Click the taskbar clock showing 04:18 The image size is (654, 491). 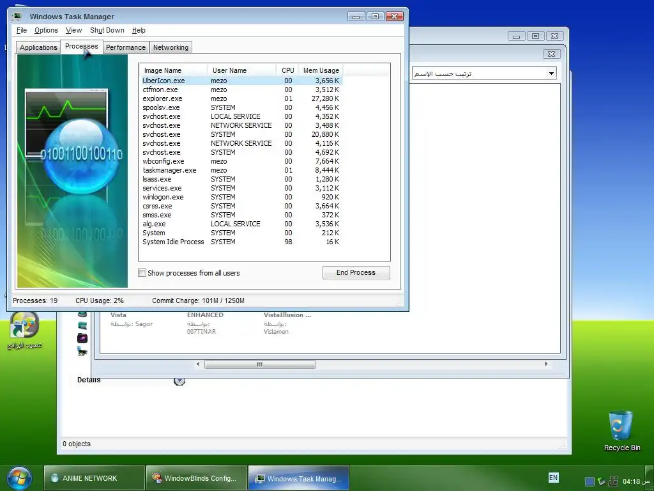[636, 481]
